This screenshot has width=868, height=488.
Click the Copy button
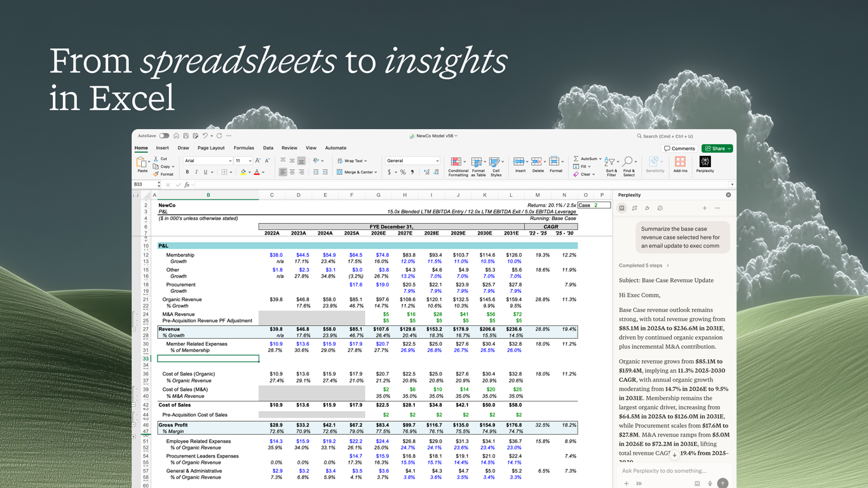[164, 166]
